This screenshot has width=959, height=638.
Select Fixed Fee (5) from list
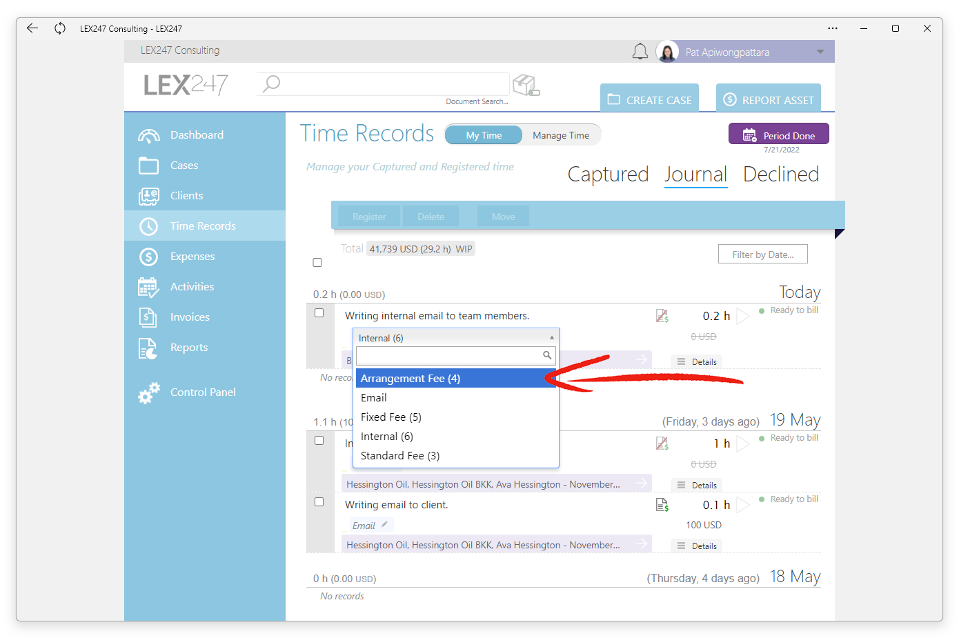[x=456, y=417]
